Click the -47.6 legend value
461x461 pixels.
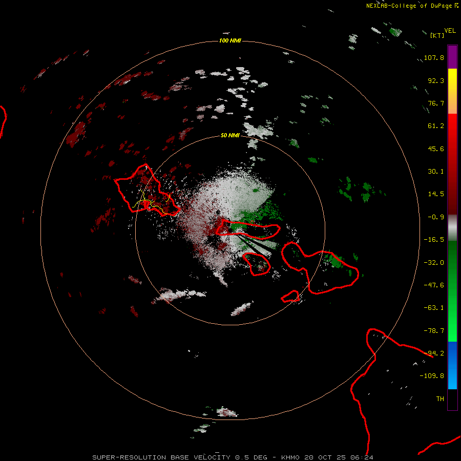pos(434,285)
